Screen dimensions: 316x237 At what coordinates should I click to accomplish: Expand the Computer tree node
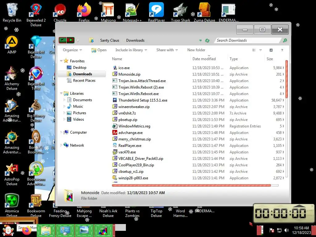61,132
